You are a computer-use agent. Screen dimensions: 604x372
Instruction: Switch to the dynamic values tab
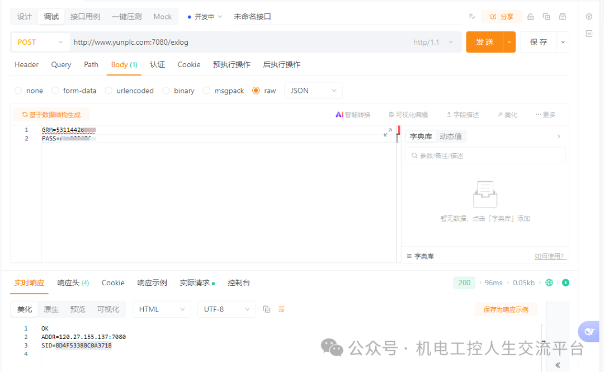[x=450, y=136]
